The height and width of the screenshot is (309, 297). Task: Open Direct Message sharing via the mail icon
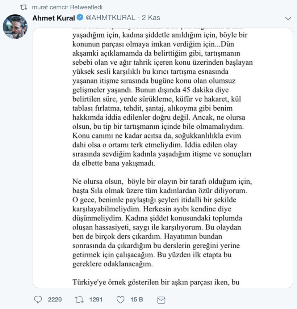tap(161, 299)
